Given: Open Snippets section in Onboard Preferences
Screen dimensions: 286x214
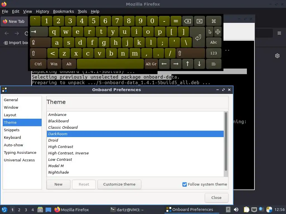Looking at the screenshot, I should 22,130.
